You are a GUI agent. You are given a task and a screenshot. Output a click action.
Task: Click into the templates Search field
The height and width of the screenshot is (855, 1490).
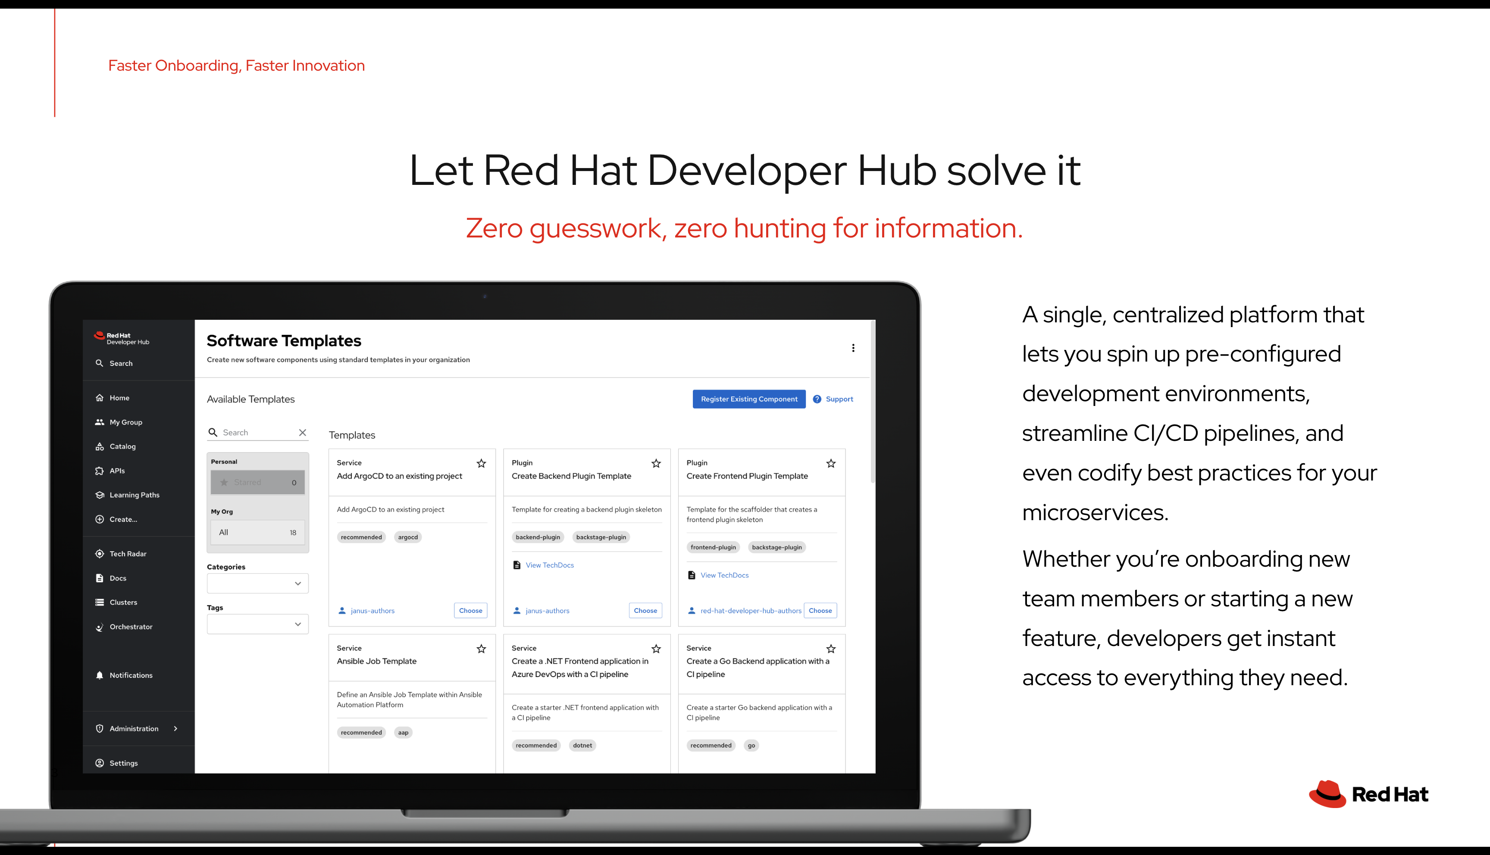click(258, 433)
